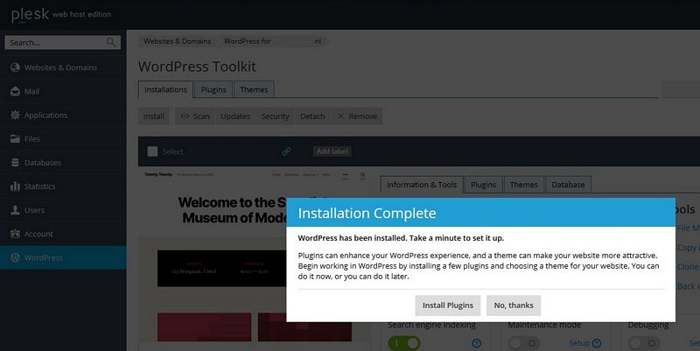Click help icon for Search engine indexing
The image size is (700, 351).
pyautogui.click(x=476, y=343)
